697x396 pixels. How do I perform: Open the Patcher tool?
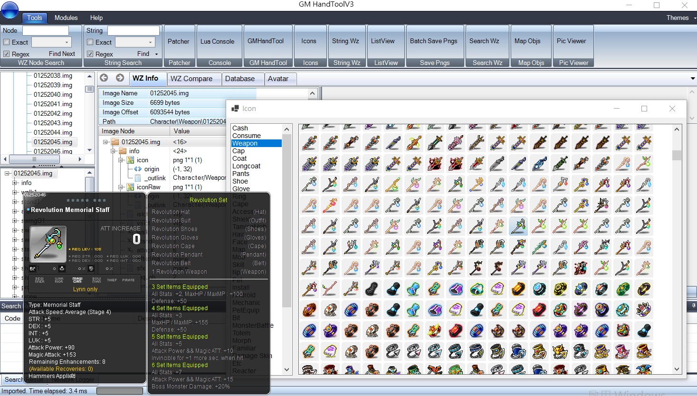[179, 42]
